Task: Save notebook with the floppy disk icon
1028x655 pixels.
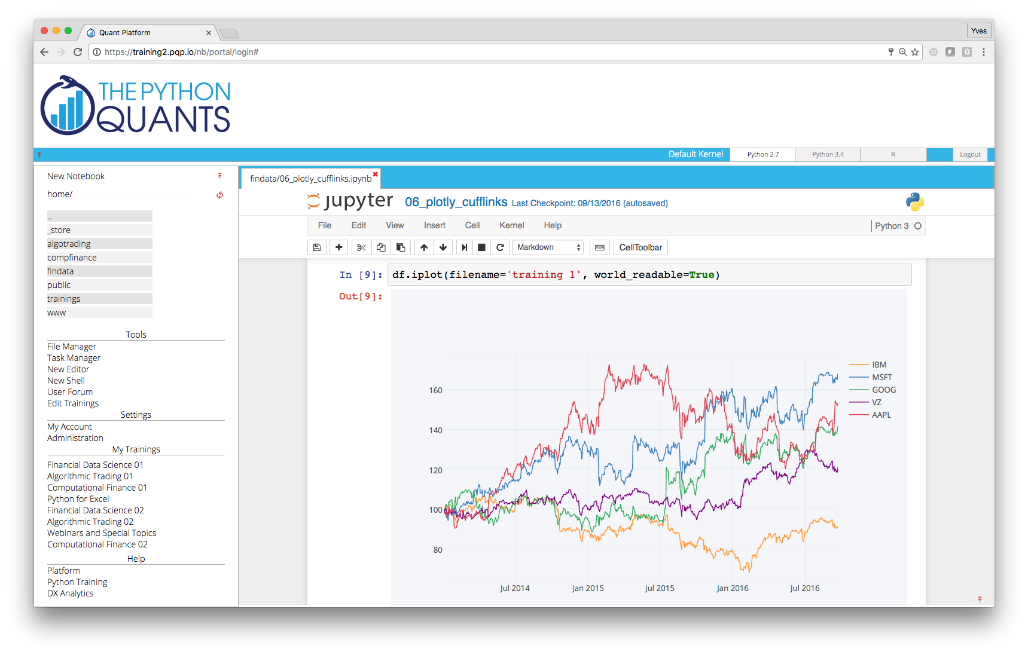Action: 317,247
